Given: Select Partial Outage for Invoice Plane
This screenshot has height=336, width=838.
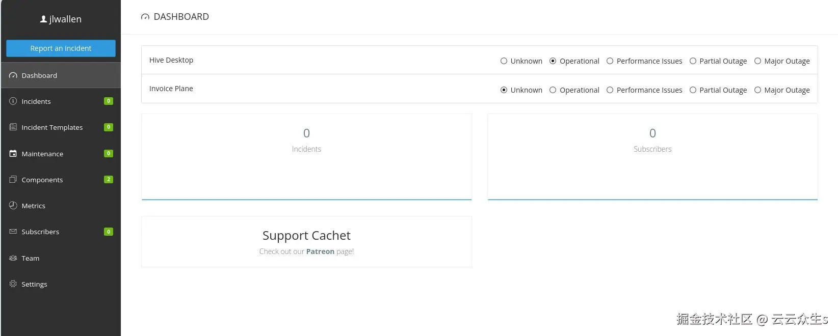Looking at the screenshot, I should point(693,90).
